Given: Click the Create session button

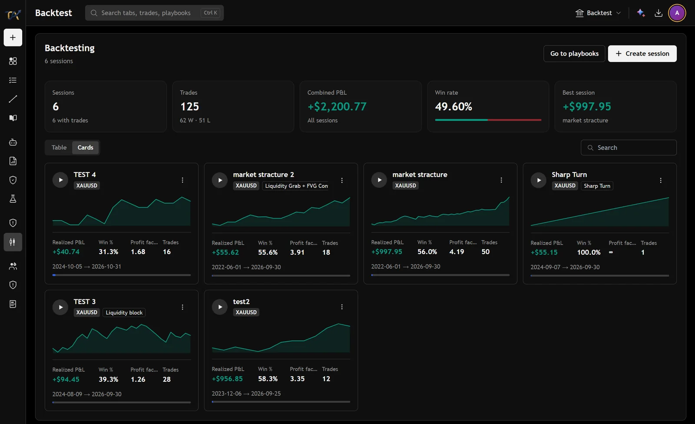Looking at the screenshot, I should (642, 53).
